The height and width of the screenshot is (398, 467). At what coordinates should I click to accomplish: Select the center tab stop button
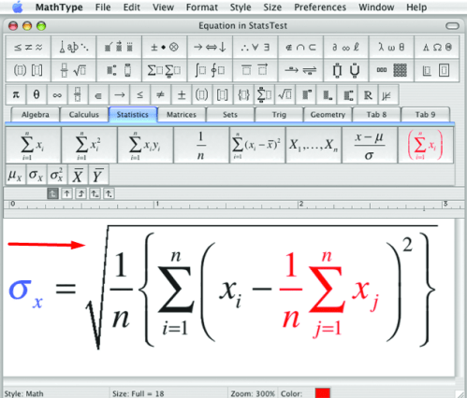[66, 193]
